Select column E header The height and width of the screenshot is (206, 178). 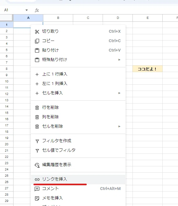pyautogui.click(x=148, y=18)
